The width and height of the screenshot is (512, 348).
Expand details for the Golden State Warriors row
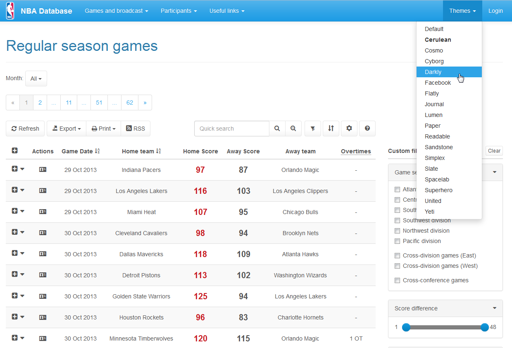[14, 295]
